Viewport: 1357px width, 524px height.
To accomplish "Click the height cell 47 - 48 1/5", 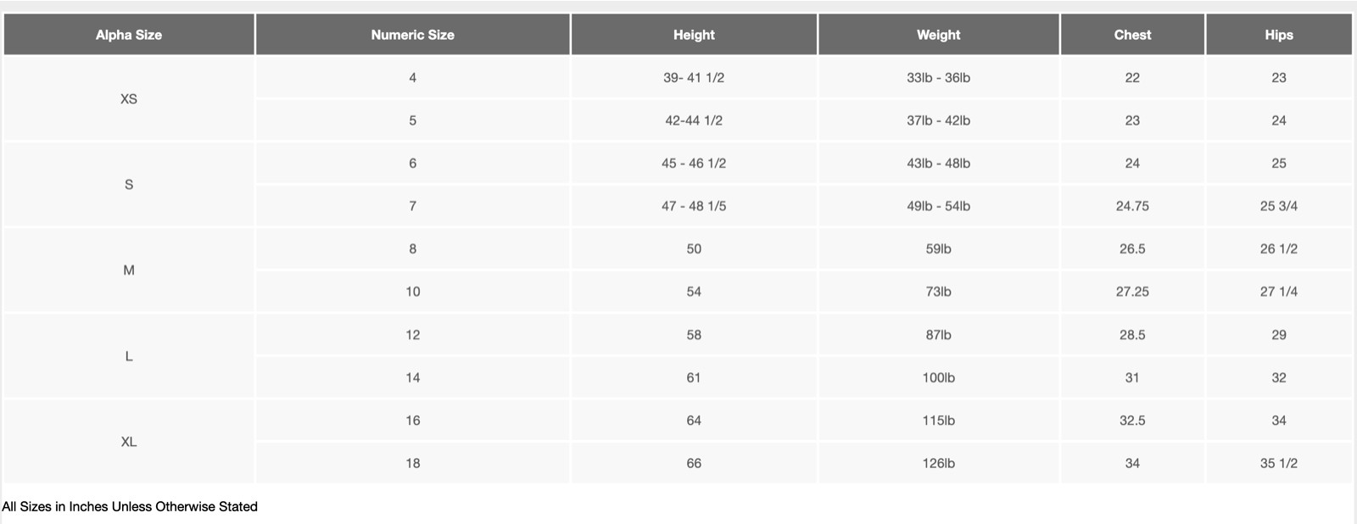I will pos(694,206).
